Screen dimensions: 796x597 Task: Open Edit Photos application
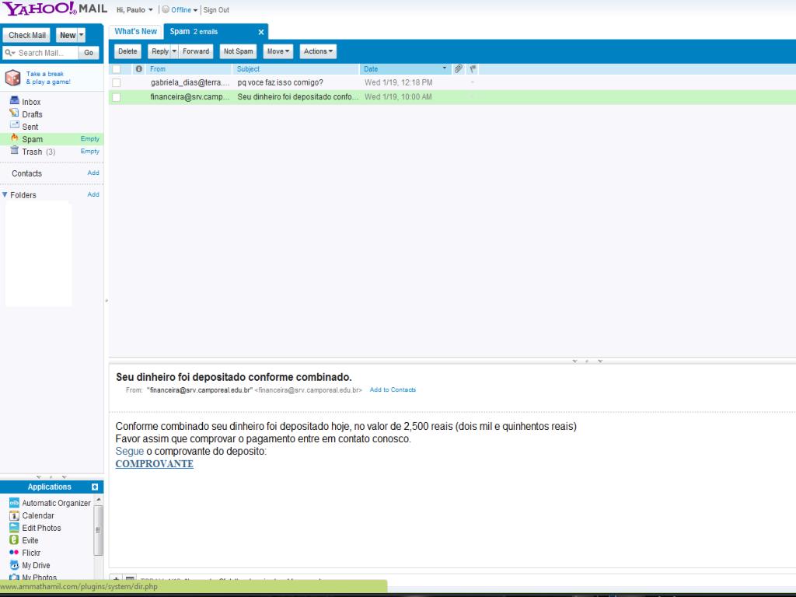[x=41, y=528]
